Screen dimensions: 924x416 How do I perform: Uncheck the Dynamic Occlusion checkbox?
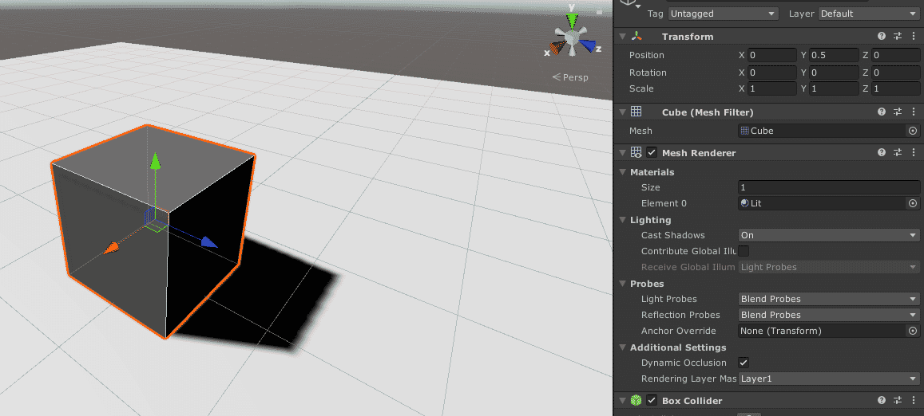point(744,363)
